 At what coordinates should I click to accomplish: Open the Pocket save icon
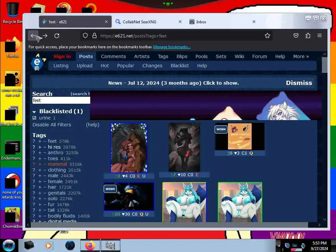(296, 35)
